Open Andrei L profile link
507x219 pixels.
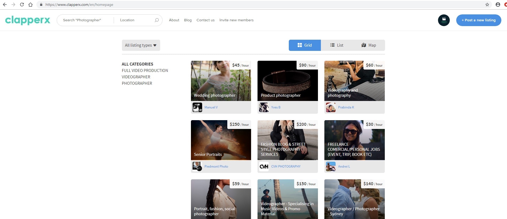(x=344, y=167)
